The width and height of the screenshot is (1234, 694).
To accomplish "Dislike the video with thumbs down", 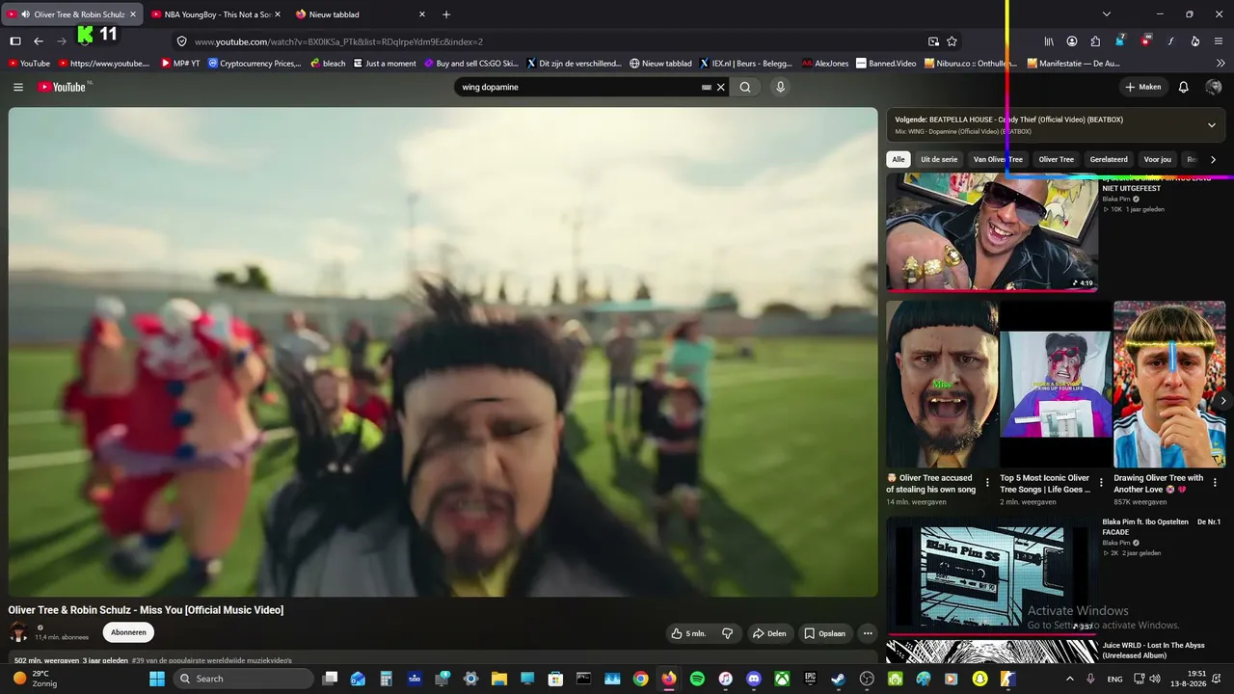I will pyautogui.click(x=728, y=633).
